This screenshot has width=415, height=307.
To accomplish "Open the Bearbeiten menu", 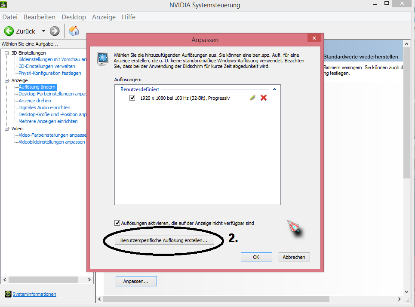I will tap(40, 17).
